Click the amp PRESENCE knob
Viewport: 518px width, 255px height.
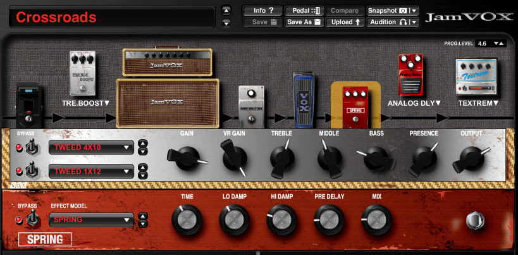click(424, 159)
